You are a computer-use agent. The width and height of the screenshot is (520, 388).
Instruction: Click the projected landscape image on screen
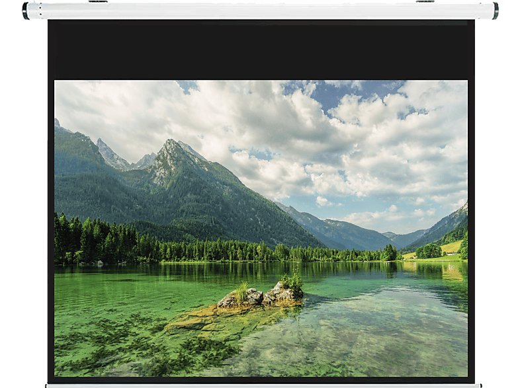(261, 198)
